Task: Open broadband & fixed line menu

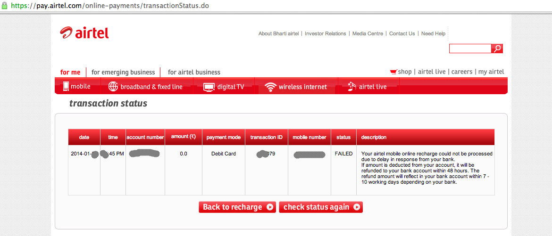Action: tap(146, 87)
